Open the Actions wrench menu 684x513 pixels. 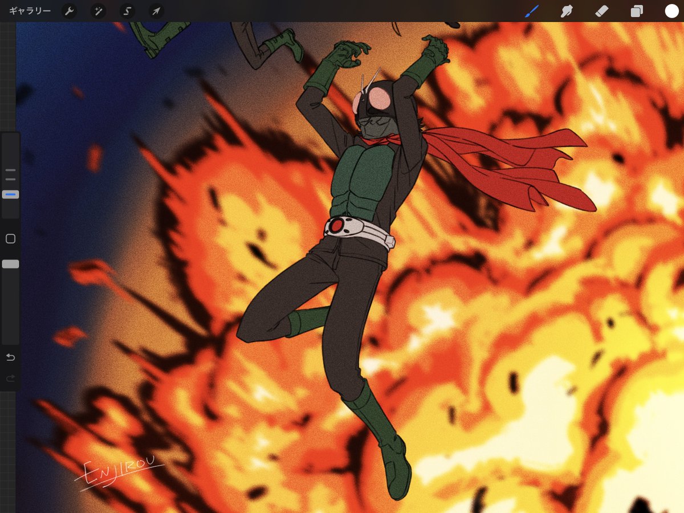tap(69, 11)
